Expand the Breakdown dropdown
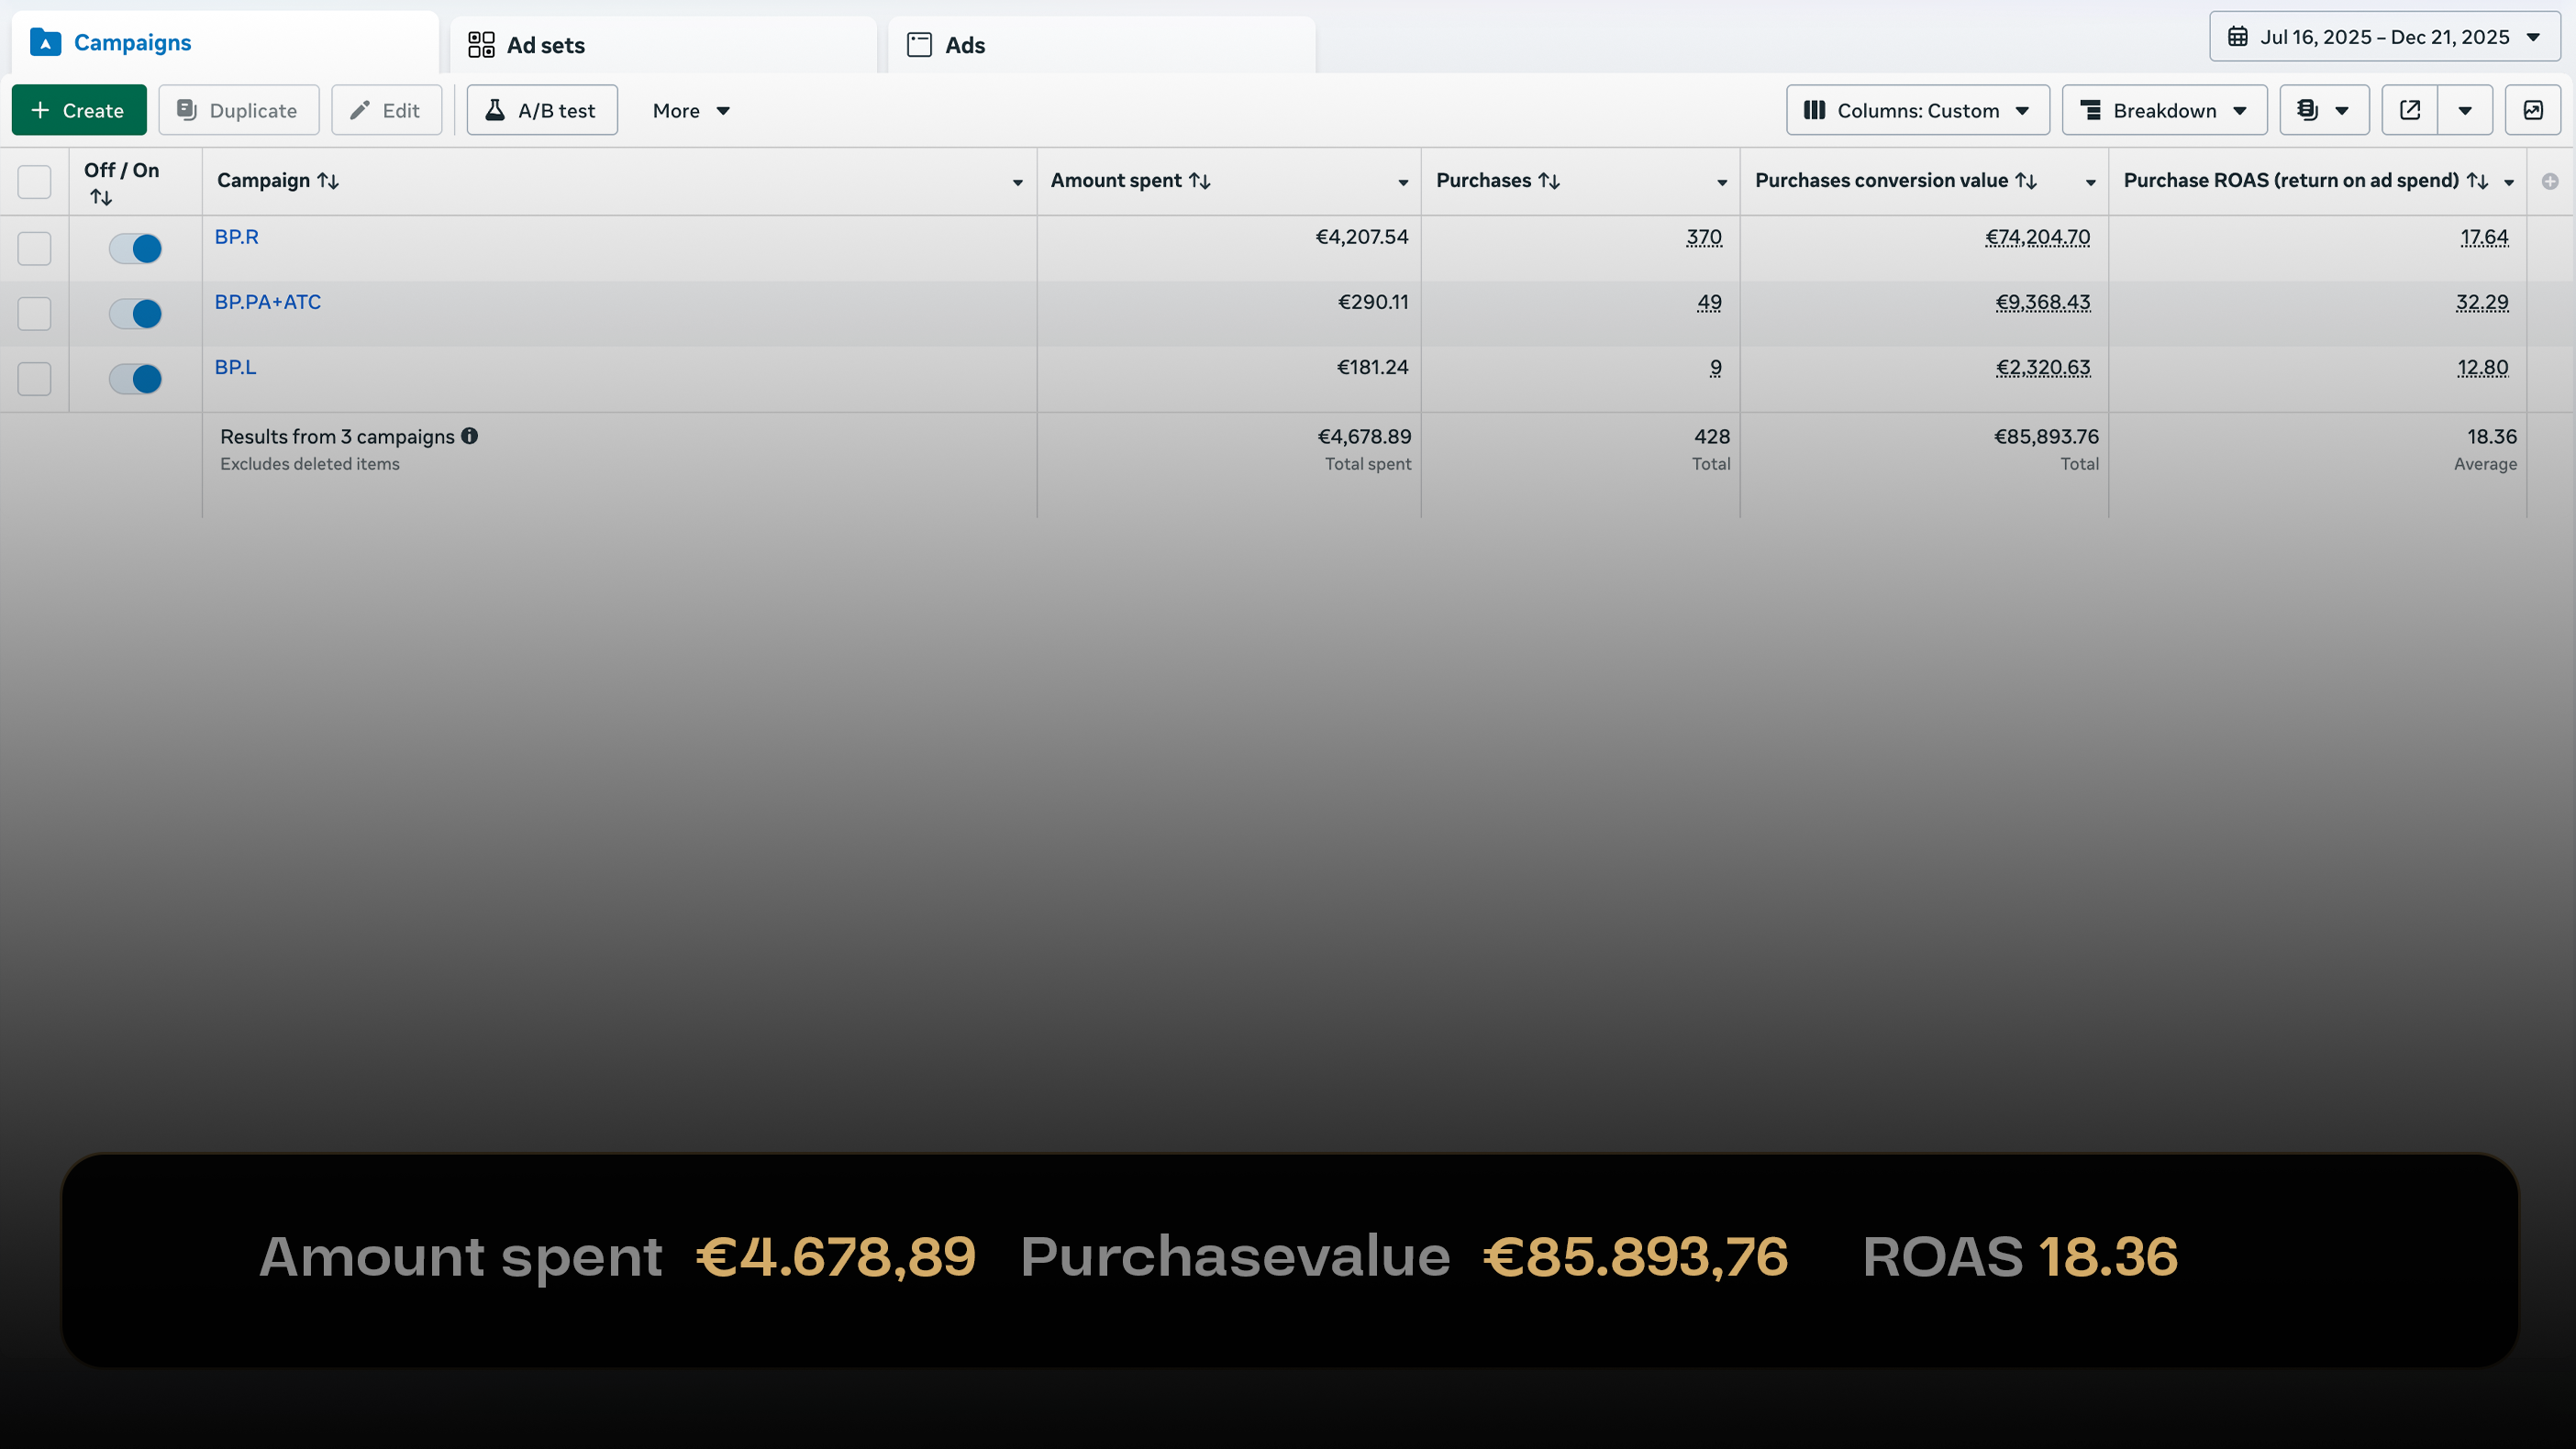Viewport: 2576px width, 1449px height. [2164, 110]
